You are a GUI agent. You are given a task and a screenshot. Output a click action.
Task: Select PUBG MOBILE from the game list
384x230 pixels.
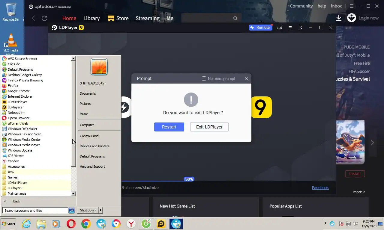[356, 47]
